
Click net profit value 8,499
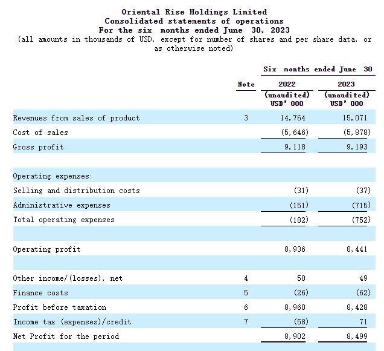pyautogui.click(x=357, y=336)
